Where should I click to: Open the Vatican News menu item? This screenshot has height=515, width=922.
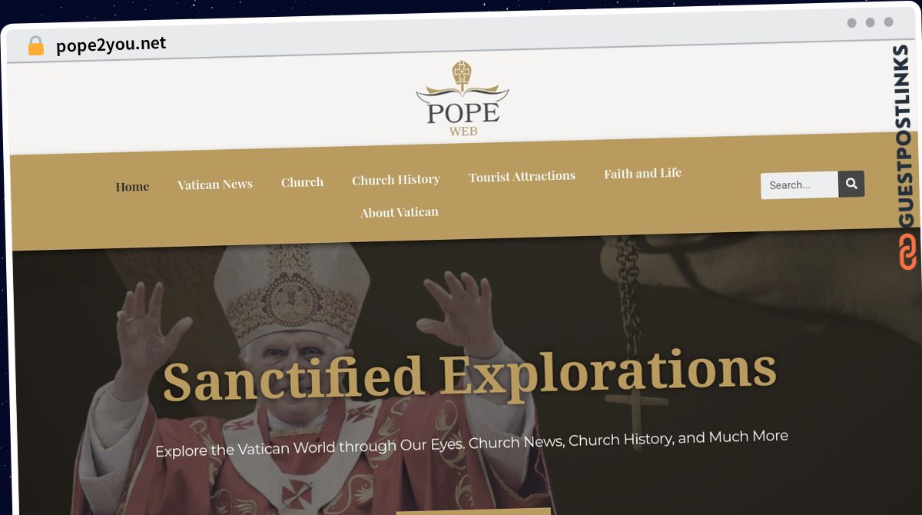pyautogui.click(x=215, y=184)
